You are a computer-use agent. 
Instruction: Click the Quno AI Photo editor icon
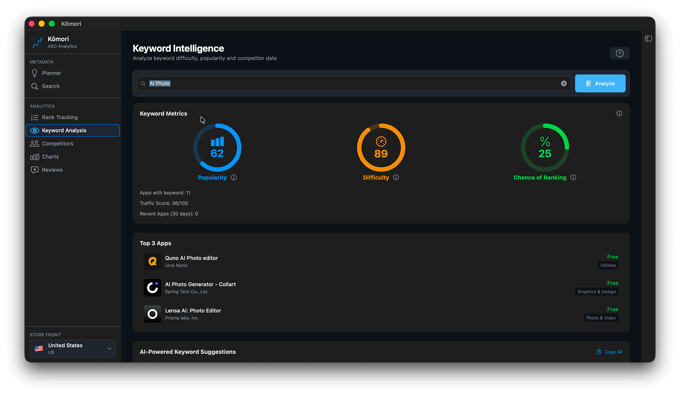[x=152, y=261]
